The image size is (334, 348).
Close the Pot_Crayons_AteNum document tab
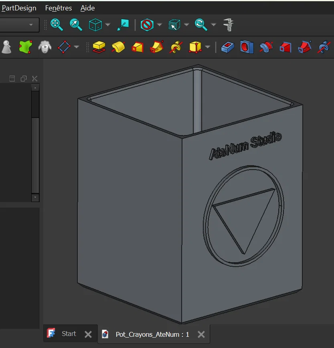201,334
